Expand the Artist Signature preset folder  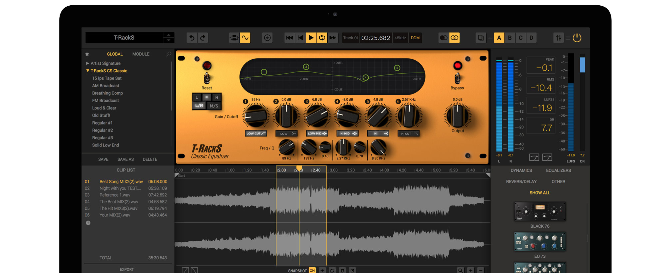88,63
